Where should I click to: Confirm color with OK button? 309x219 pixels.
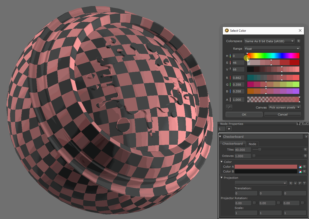tap(244, 115)
